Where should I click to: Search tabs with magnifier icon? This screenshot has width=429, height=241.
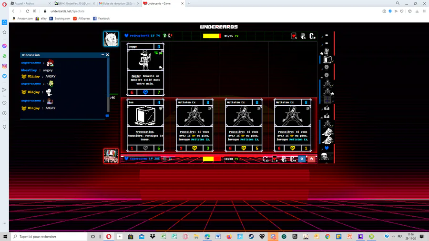398,3
